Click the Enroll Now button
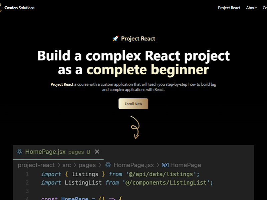The width and height of the screenshot is (267, 200). point(133,104)
